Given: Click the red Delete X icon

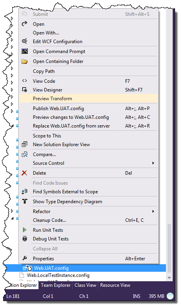Looking at the screenshot, I should [25, 173].
